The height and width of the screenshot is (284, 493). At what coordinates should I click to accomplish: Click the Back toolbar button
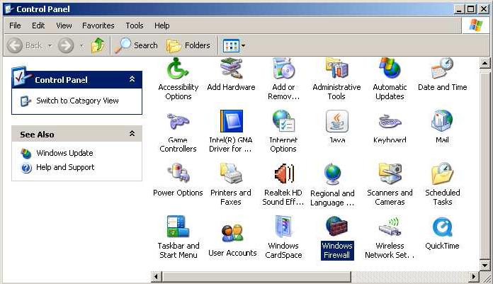point(25,45)
